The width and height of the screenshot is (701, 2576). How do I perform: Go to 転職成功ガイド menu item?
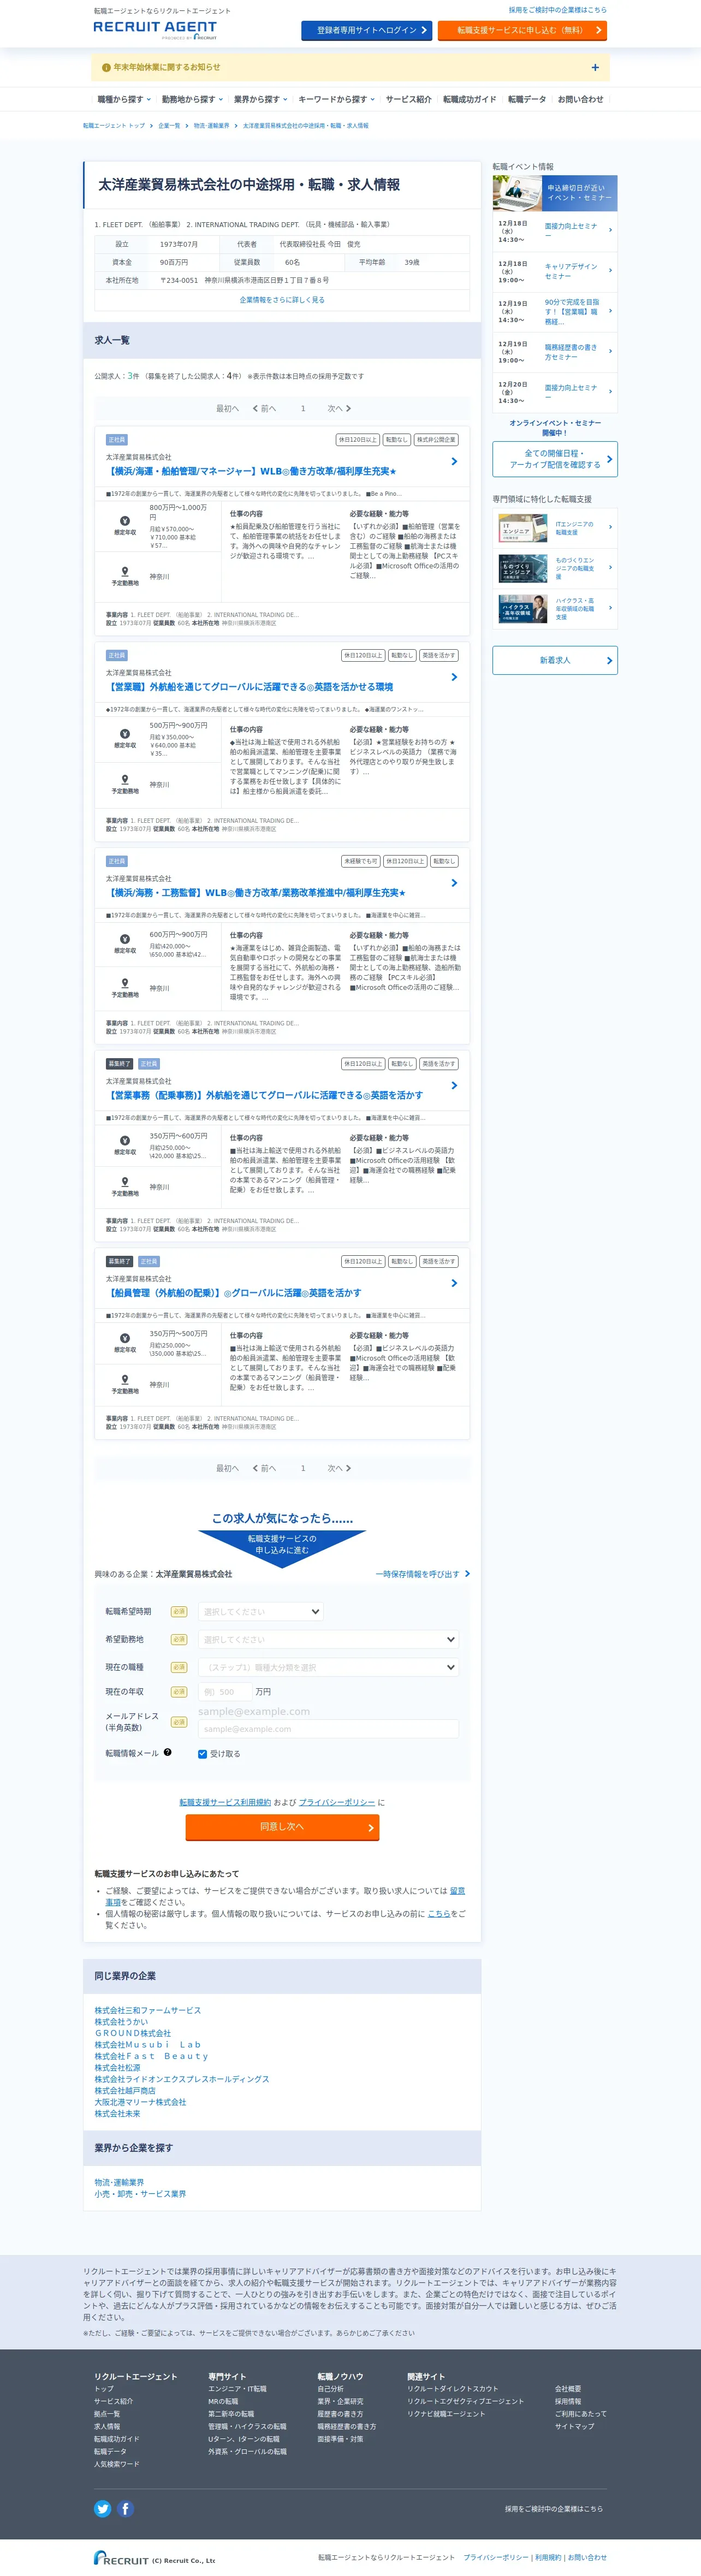point(469,100)
